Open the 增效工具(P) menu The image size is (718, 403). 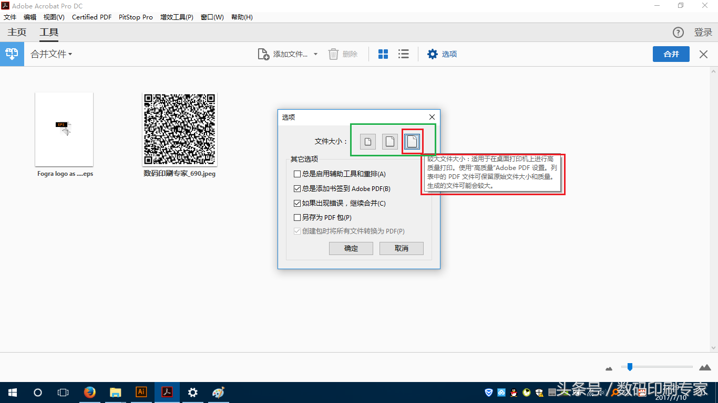177,17
